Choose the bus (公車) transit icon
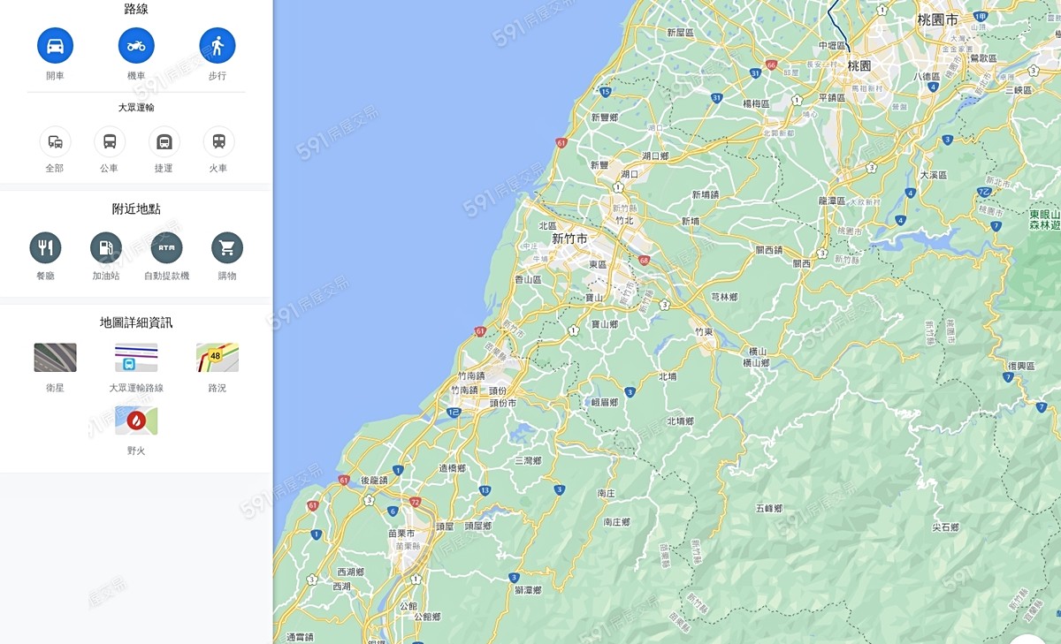1061x644 pixels. click(x=110, y=141)
